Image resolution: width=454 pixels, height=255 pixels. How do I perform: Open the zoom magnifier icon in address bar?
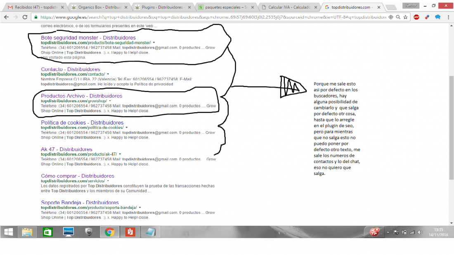tap(398, 17)
